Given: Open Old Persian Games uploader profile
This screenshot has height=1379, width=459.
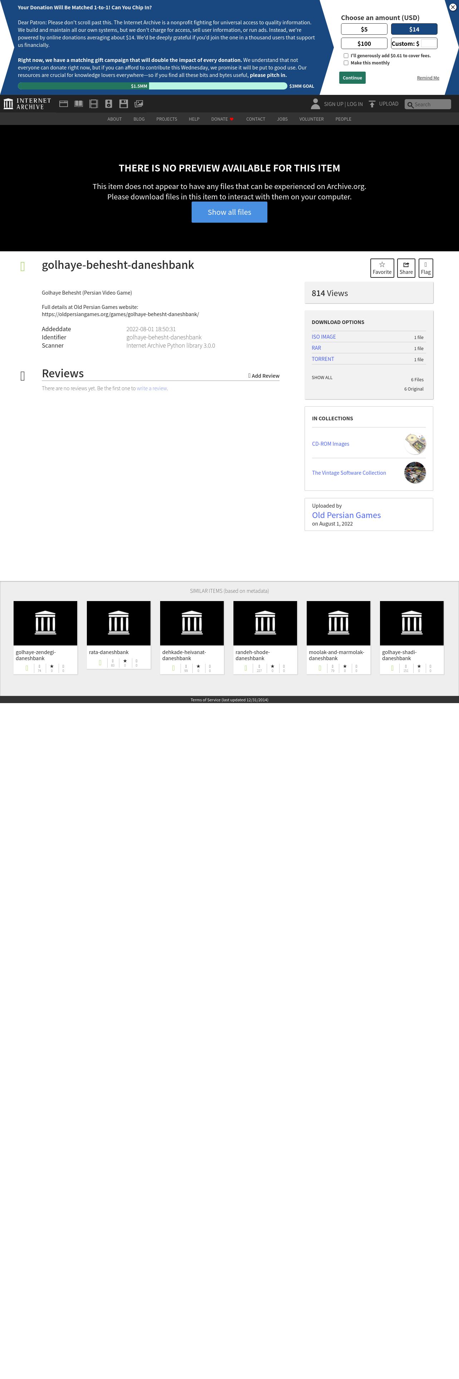Looking at the screenshot, I should tap(346, 515).
